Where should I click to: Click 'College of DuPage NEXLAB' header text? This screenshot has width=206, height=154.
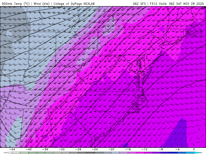[74, 4]
